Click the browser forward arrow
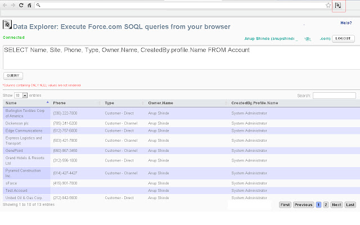The image size is (360, 225). click(x=13, y=5)
